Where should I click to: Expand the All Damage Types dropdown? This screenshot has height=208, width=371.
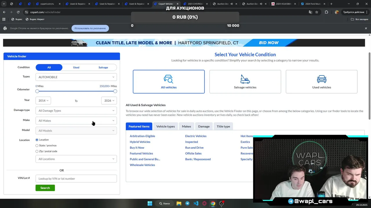click(x=76, y=111)
